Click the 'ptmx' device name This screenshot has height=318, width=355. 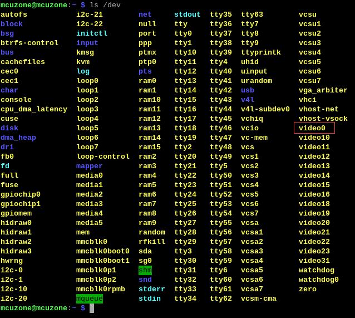(147, 52)
